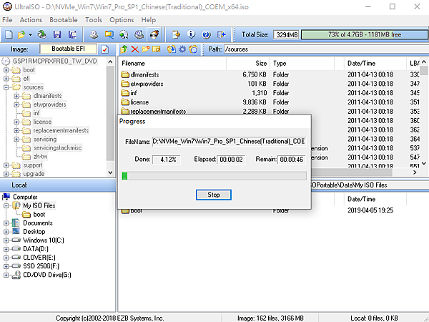Click the Add files toolbar icon

[x=176, y=35]
